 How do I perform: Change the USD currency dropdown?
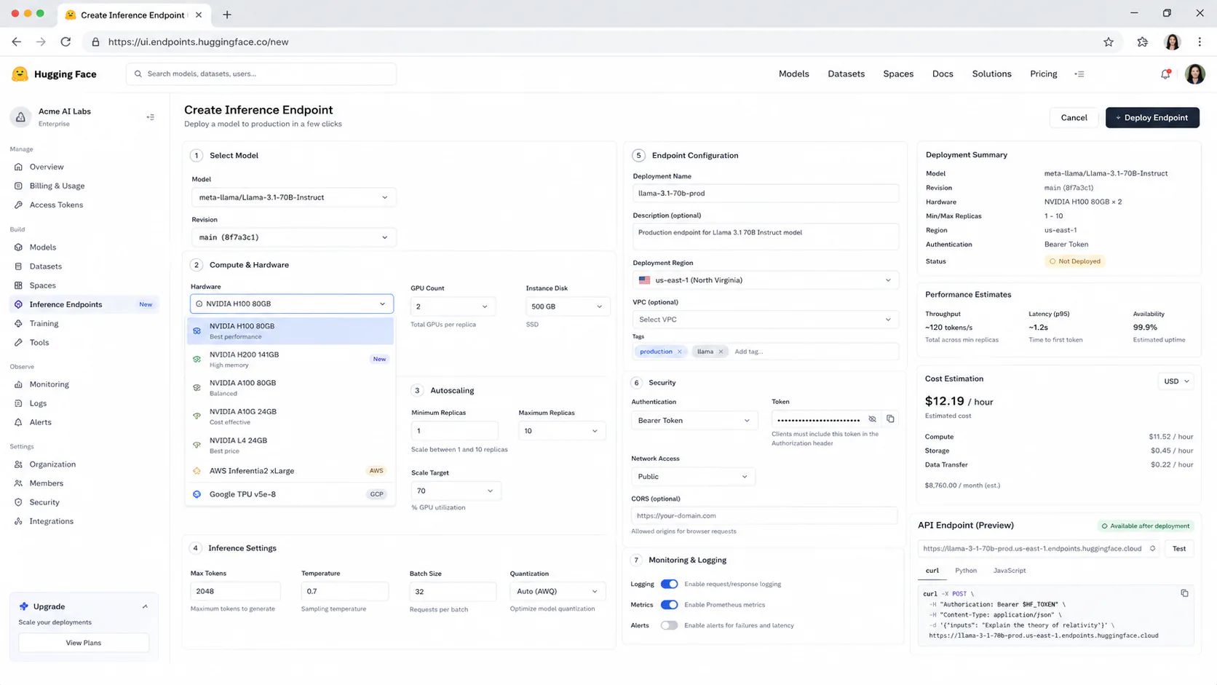[1176, 381]
